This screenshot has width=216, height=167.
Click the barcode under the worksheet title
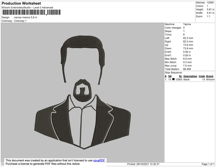31,12
